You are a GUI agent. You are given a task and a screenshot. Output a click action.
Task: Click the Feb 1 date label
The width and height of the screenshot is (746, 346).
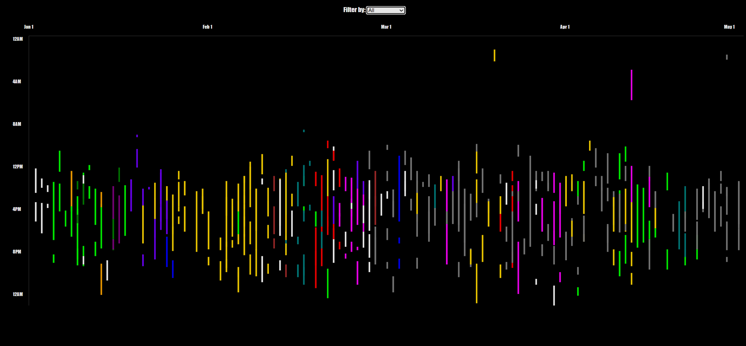click(x=207, y=27)
